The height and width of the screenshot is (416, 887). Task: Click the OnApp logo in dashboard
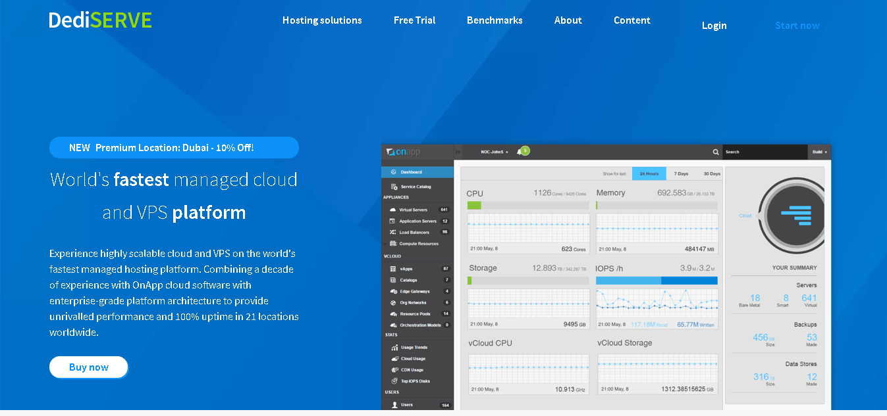[x=404, y=152]
